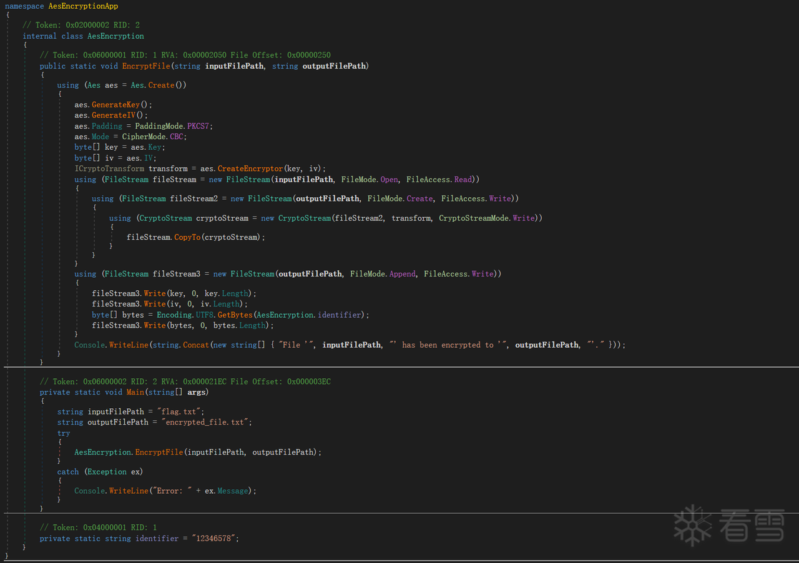Click the CipherMode type name
Image resolution: width=799 pixels, height=563 pixels.
point(144,137)
